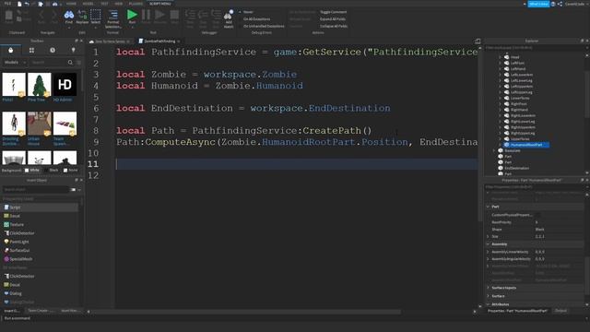Click Collapse All Folds
This screenshot has width=590, height=332.
point(334,27)
